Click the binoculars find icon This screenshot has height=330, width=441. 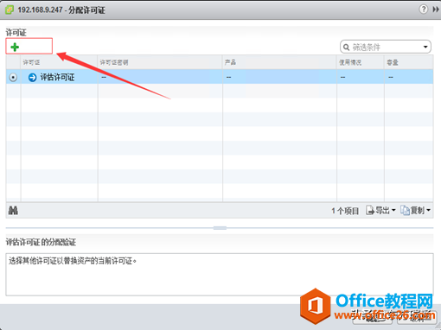pyautogui.click(x=13, y=211)
